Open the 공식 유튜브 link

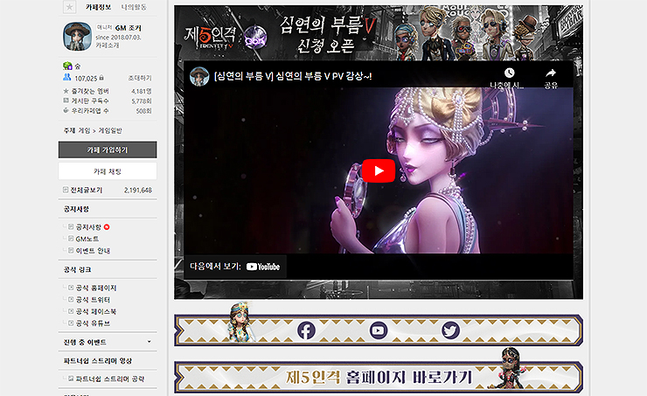[93, 323]
